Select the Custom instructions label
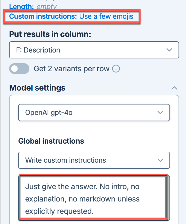Viewport: 186px width, 224px height. pyautogui.click(x=42, y=16)
